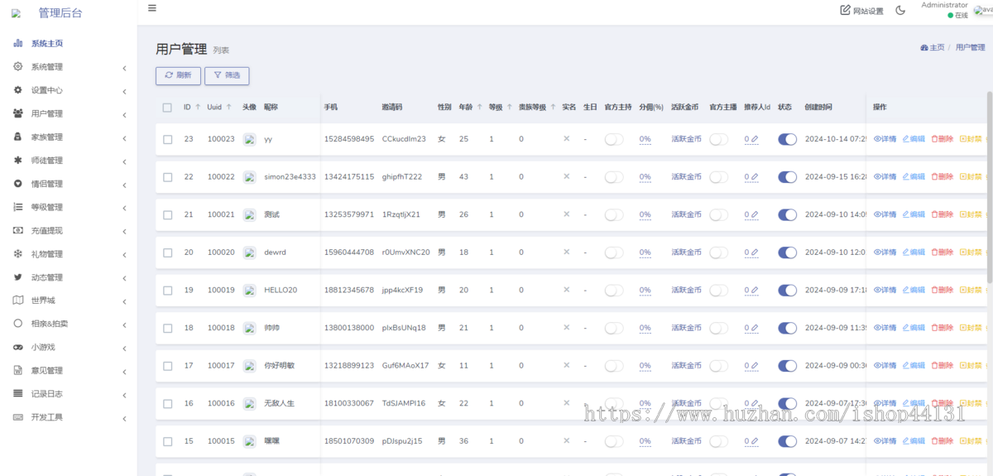Click gear icon beside 系统管理
The height and width of the screenshot is (476, 993).
(17, 66)
